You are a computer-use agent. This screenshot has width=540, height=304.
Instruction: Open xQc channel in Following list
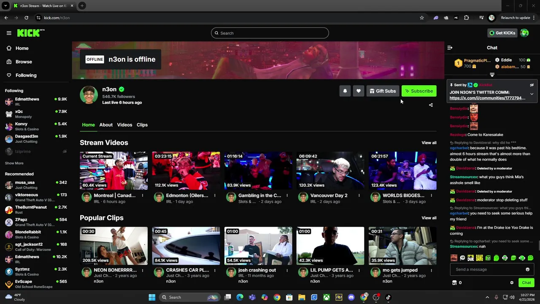(36, 114)
